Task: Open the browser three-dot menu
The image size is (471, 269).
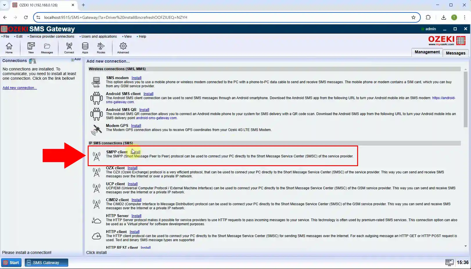Action: tap(465, 17)
